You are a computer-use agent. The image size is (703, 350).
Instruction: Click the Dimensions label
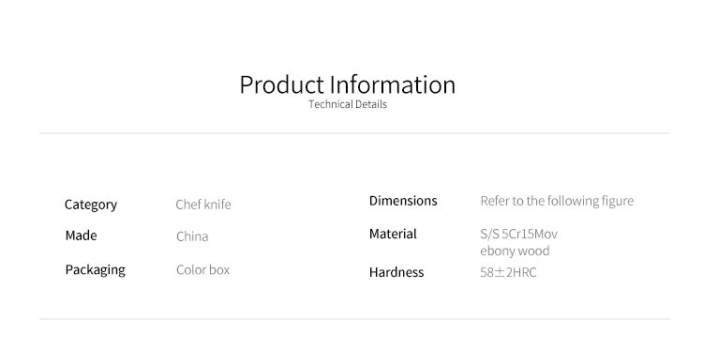[x=403, y=201]
